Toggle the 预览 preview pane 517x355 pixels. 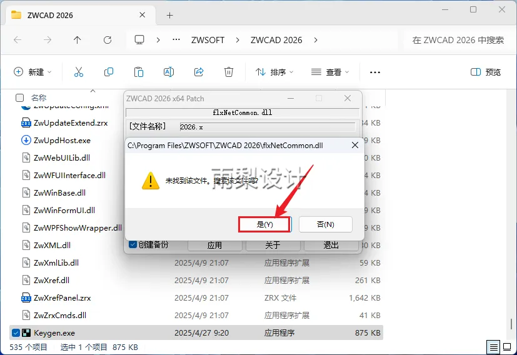[485, 72]
